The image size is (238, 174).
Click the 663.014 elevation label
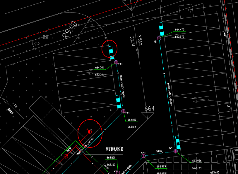(x=132, y=127)
